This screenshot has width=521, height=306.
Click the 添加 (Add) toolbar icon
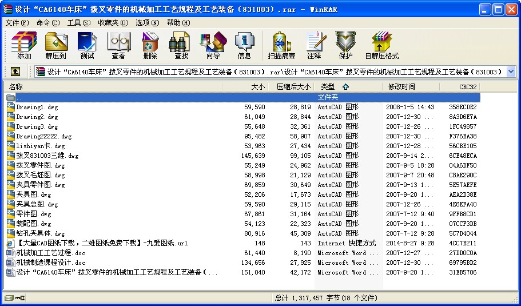click(x=24, y=45)
